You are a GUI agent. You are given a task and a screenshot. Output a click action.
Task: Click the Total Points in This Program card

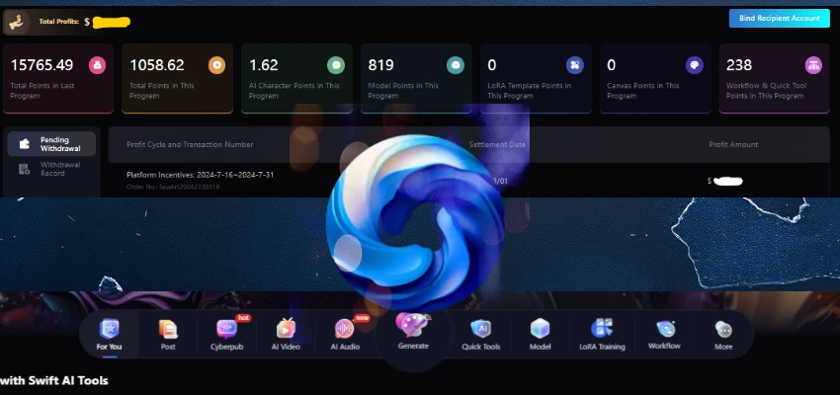coord(177,78)
